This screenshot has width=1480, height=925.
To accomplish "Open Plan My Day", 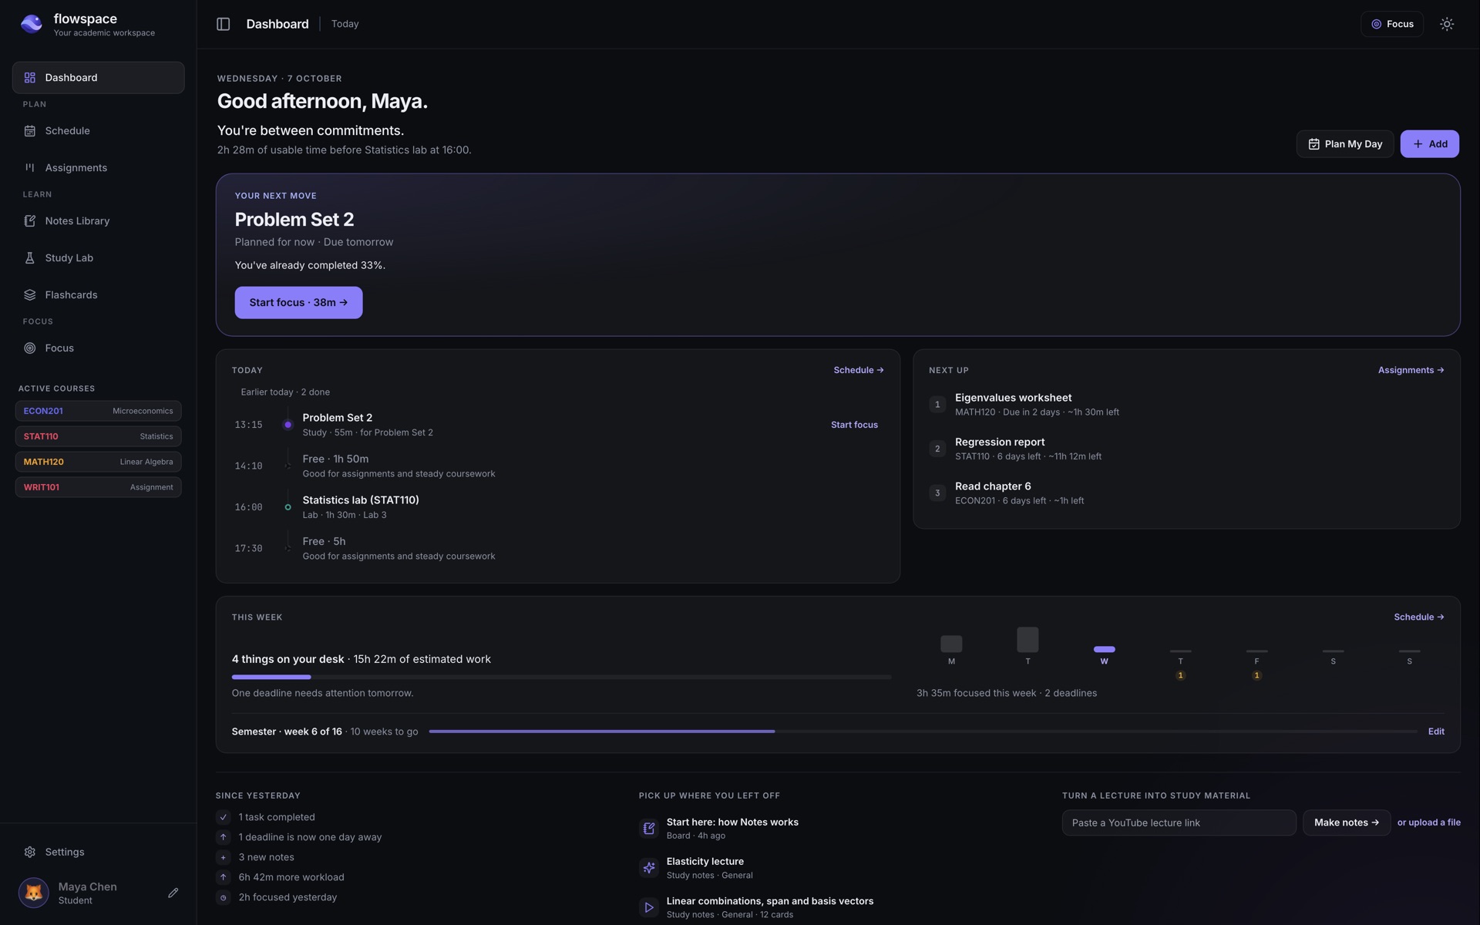I will coord(1344,144).
